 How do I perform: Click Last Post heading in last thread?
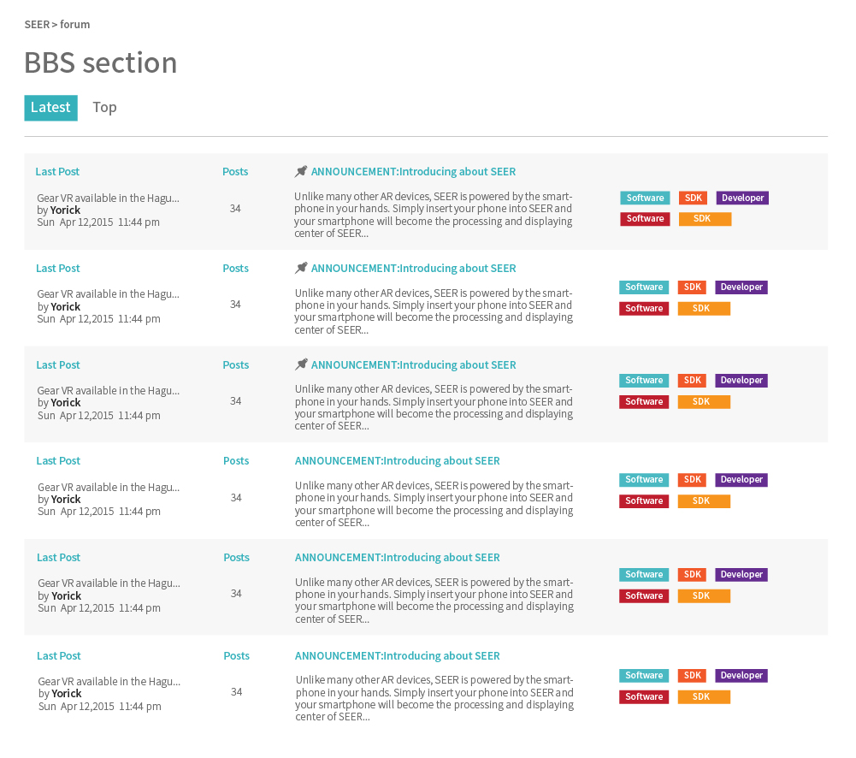(58, 656)
